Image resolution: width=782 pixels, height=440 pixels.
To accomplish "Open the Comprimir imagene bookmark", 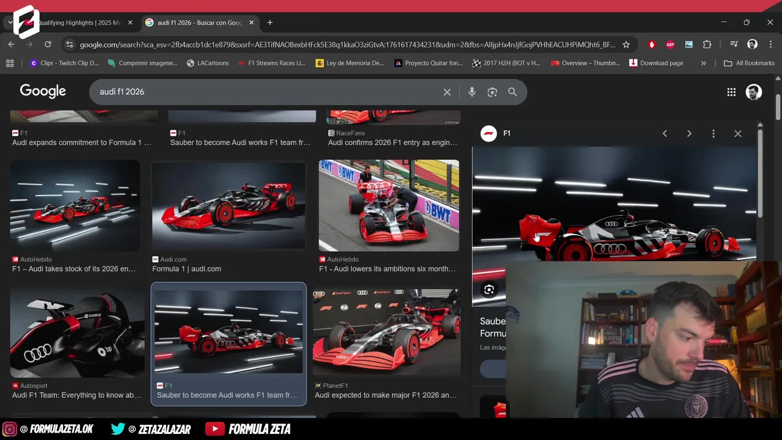I will tap(142, 63).
